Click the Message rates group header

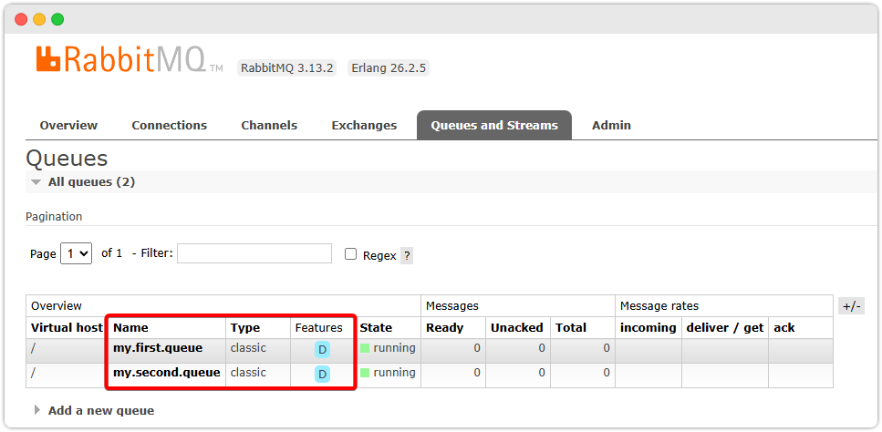pos(659,306)
